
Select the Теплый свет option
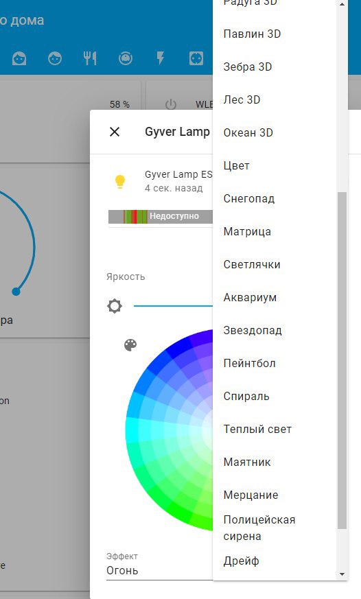[275, 429]
